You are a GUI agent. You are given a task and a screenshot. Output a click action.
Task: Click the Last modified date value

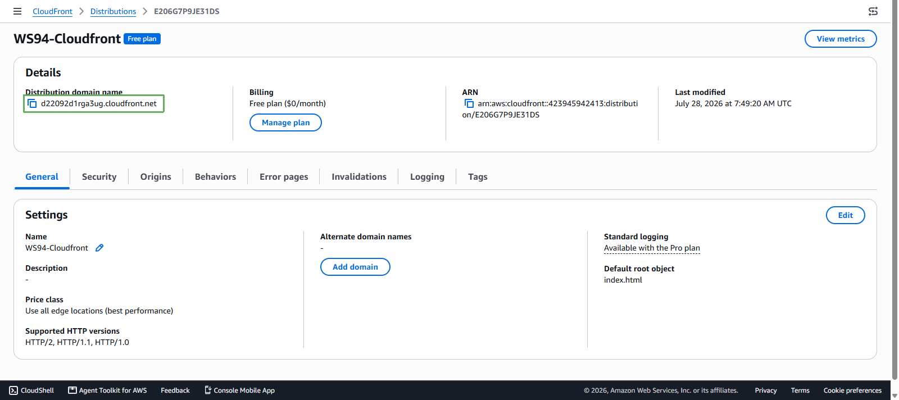coord(733,103)
